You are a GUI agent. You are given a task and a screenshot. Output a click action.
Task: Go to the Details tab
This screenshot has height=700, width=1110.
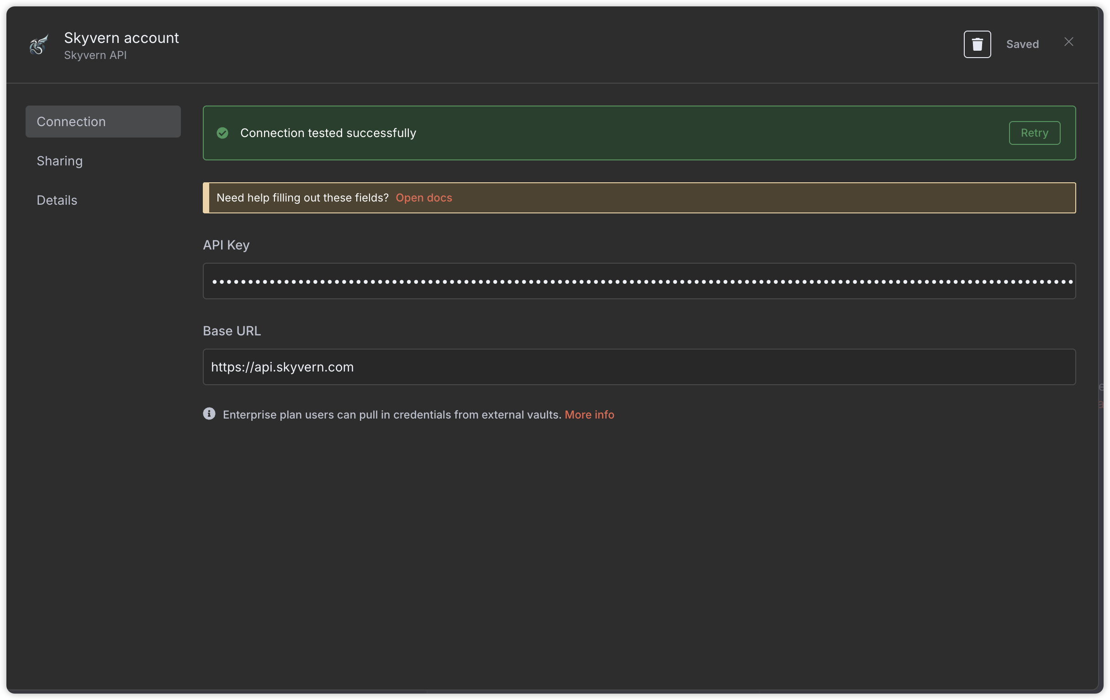[57, 200]
